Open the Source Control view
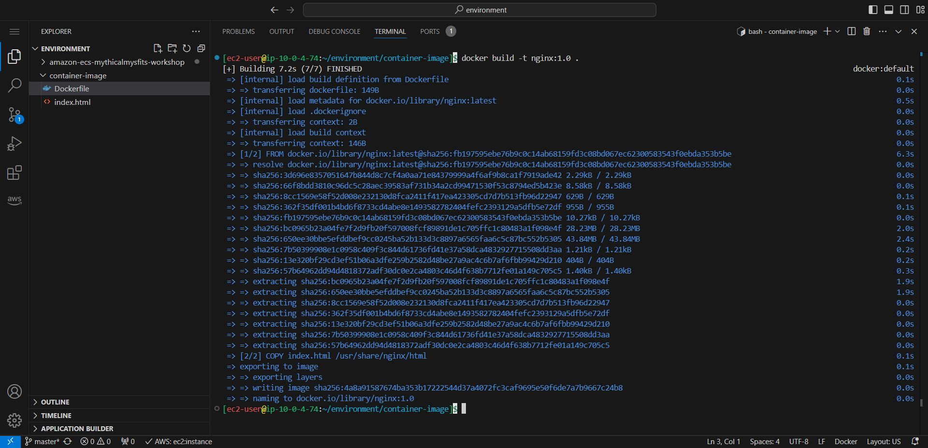 tap(14, 115)
